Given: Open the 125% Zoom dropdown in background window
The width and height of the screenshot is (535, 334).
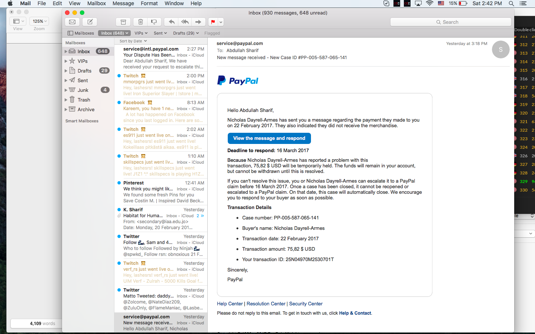Looking at the screenshot, I should point(39,21).
